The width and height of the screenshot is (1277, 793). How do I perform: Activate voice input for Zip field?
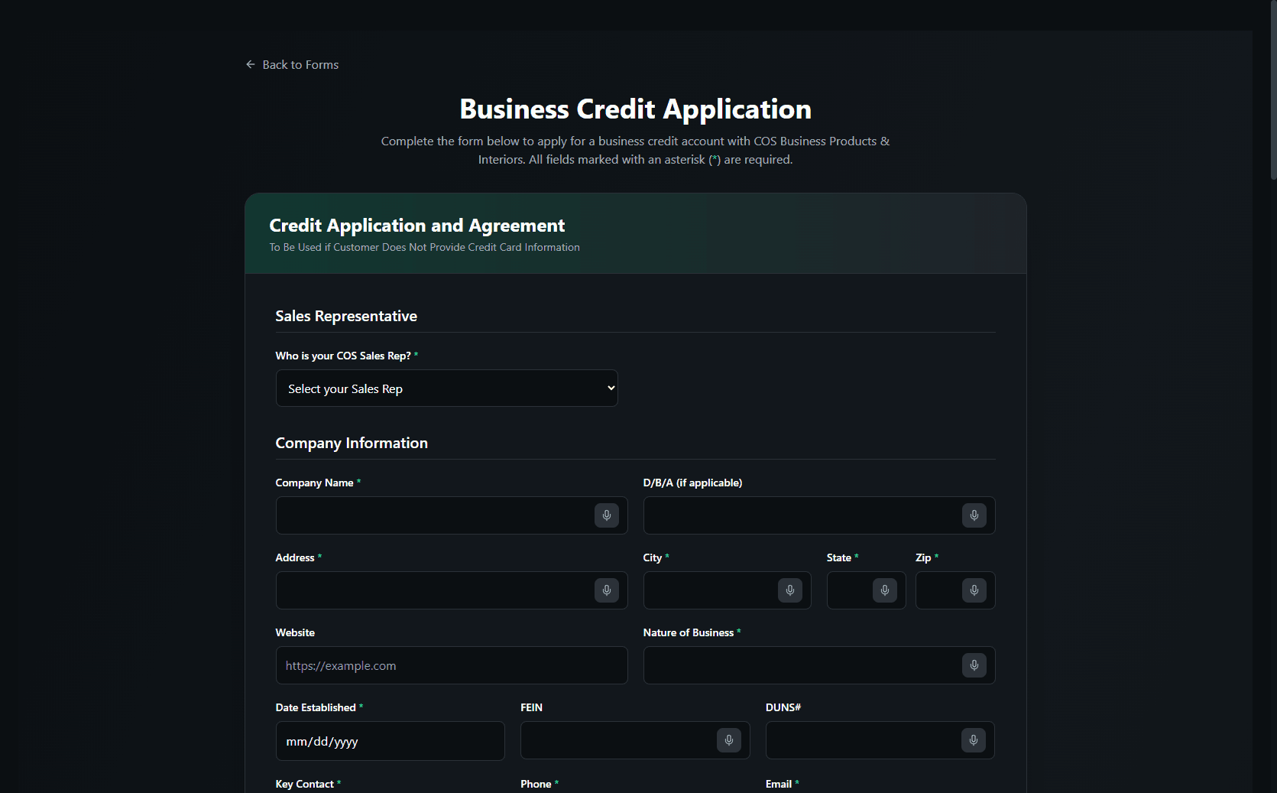click(974, 590)
